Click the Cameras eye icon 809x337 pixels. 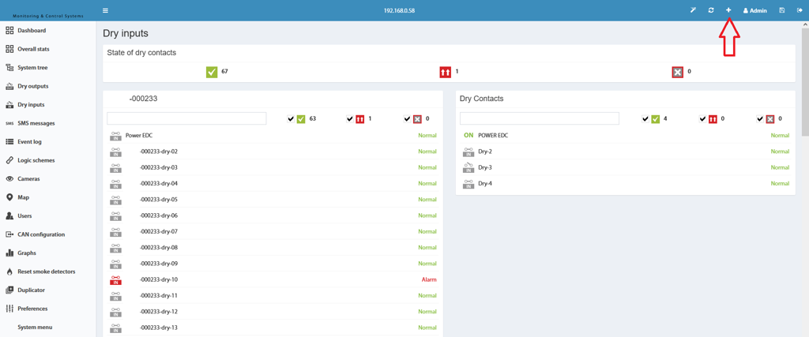[x=9, y=179]
